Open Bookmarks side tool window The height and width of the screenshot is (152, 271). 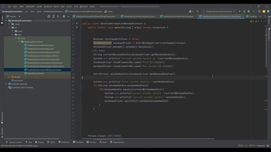click(x=2, y=118)
